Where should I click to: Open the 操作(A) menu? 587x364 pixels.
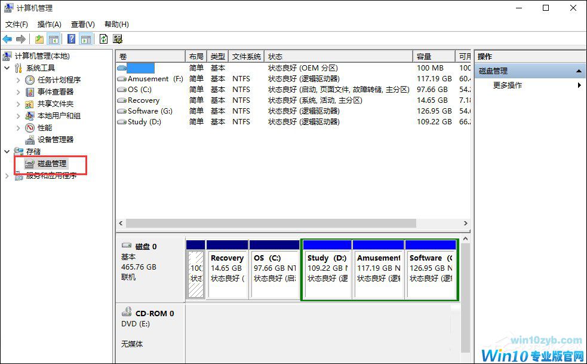(x=49, y=24)
